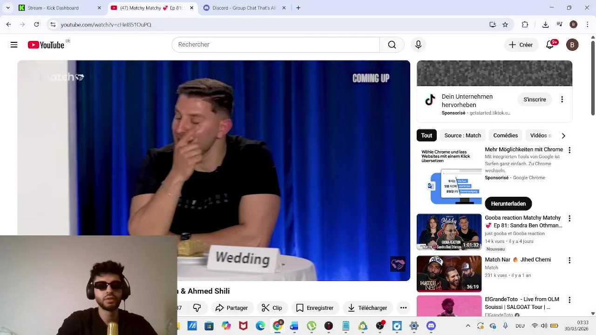
Task: Click the address bar URL
Action: click(106, 25)
